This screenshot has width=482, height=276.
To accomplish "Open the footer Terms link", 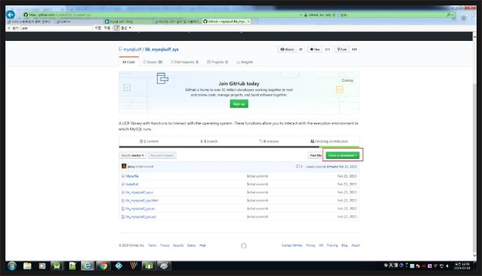I will (x=153, y=245).
